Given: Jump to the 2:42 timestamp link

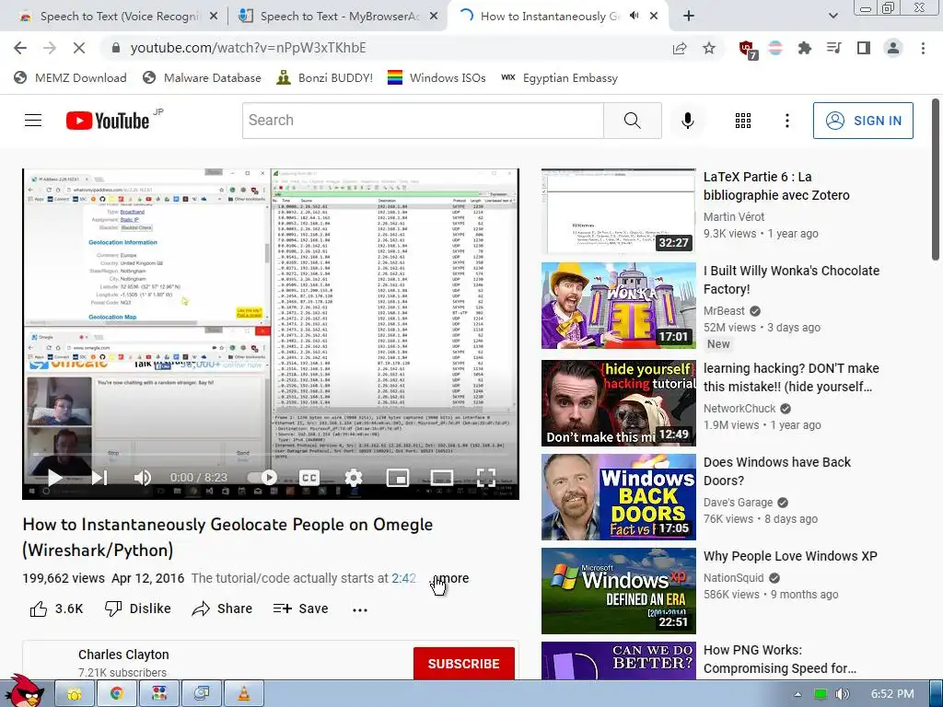Looking at the screenshot, I should pyautogui.click(x=403, y=578).
